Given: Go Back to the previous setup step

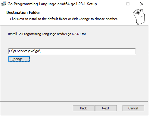Looking at the screenshot, I should (84, 108).
